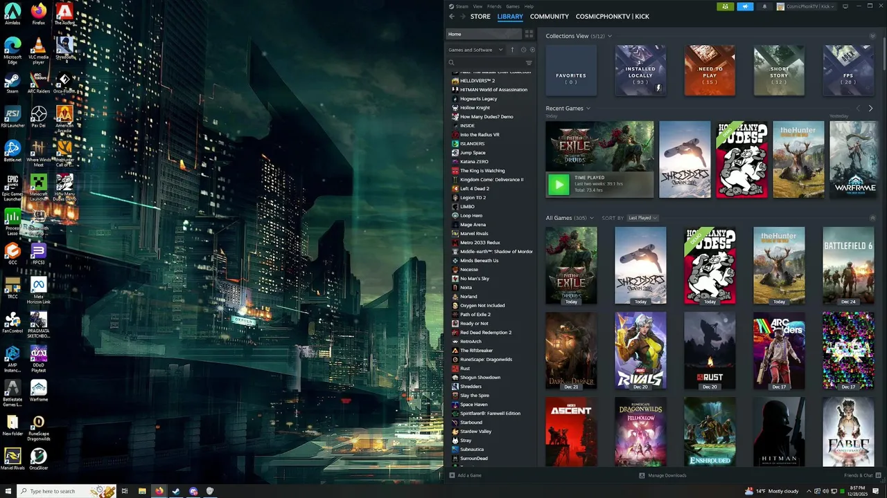This screenshot has height=498, width=887.
Task: Open the Games menu
Action: [513, 6]
